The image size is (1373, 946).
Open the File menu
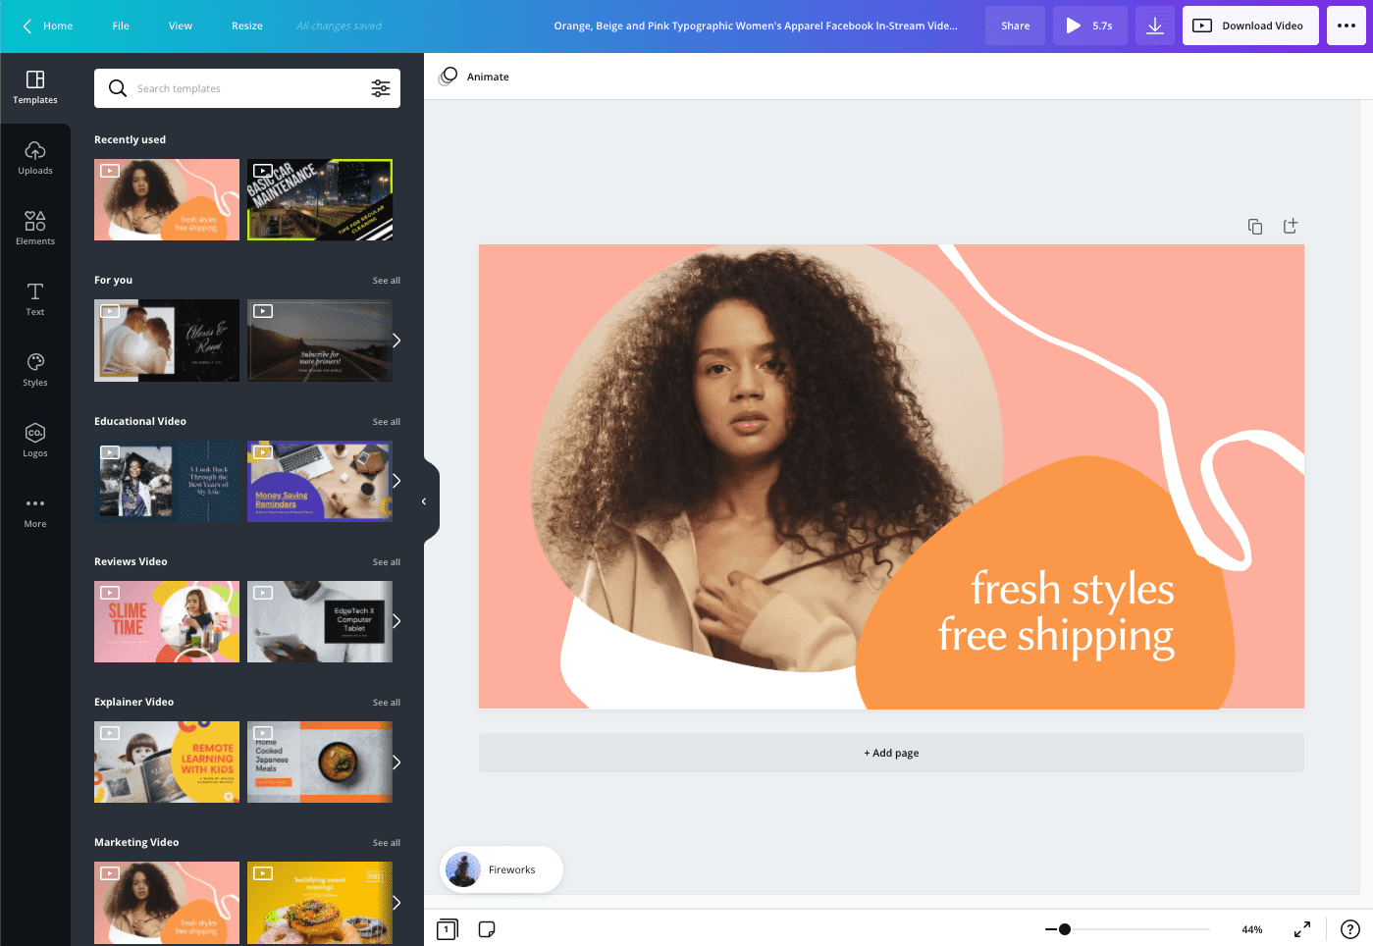click(120, 26)
